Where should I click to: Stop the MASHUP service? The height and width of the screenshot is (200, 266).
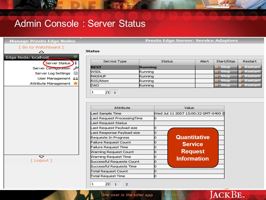click(226, 76)
